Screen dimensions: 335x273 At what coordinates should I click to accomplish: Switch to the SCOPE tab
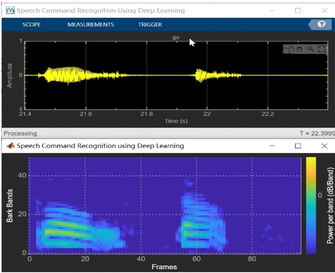pyautogui.click(x=31, y=24)
